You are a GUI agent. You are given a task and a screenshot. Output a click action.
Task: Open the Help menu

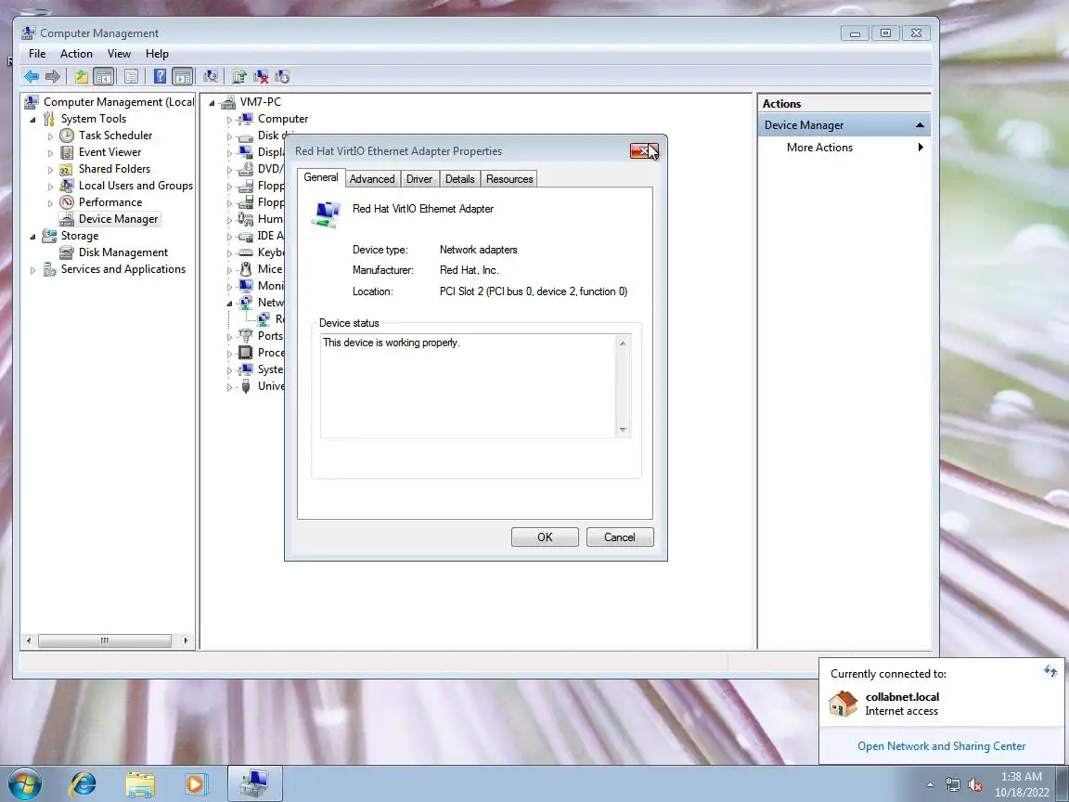point(157,54)
